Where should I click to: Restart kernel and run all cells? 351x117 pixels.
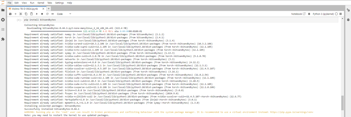(x=53, y=14)
